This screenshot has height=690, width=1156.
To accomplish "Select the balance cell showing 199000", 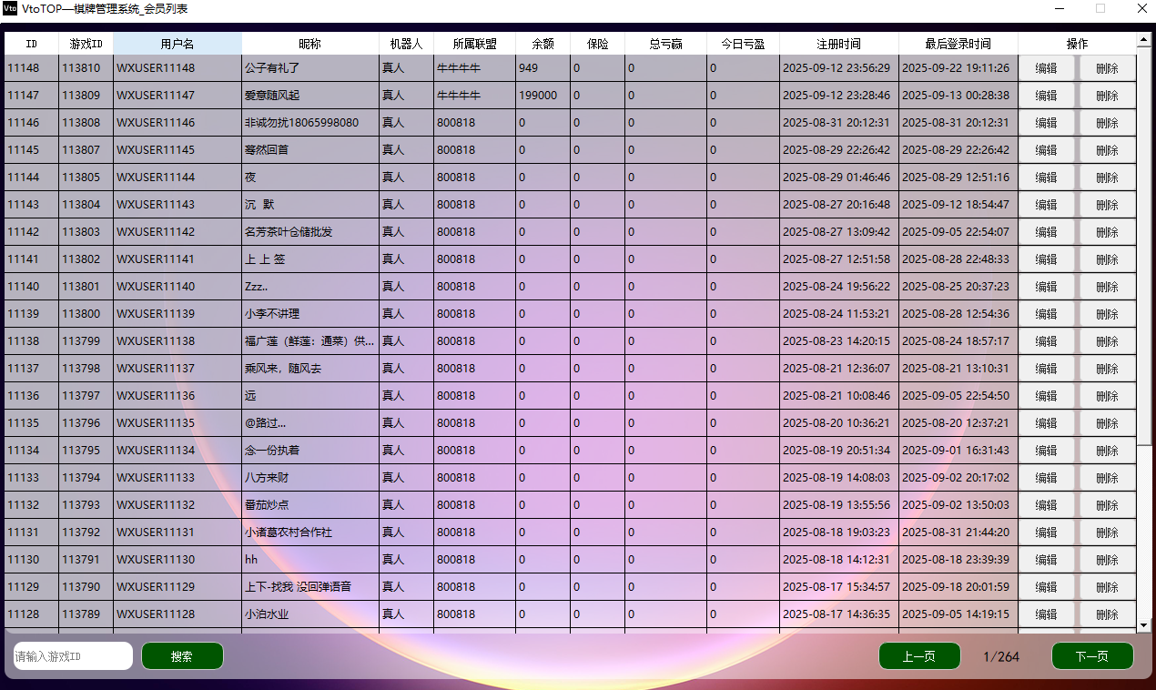I will tap(543, 96).
